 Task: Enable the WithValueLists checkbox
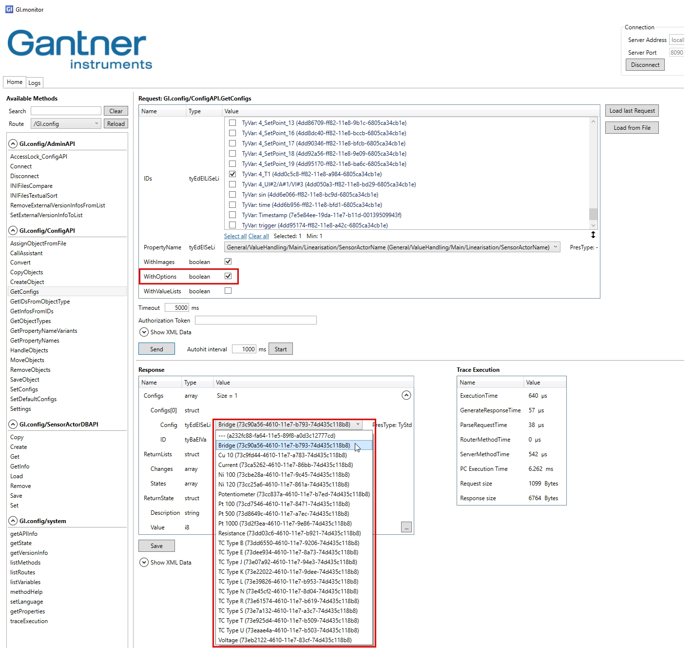pos(228,291)
